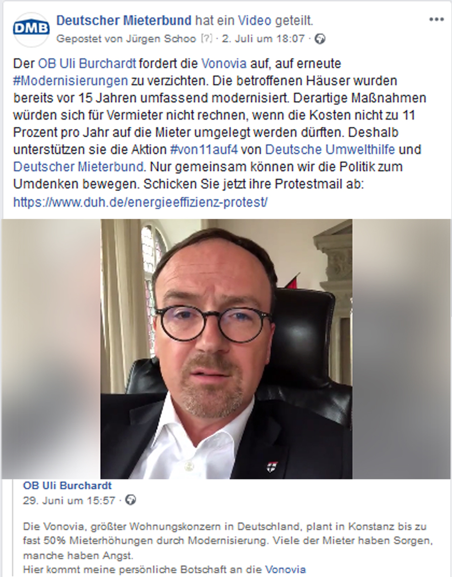Open the Deutsche Umwelthilfe page link
This screenshot has width=452, height=577.
click(x=330, y=150)
